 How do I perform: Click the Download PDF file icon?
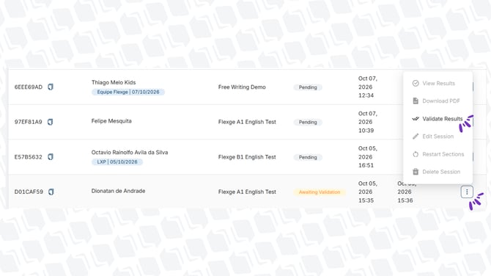[x=416, y=101]
